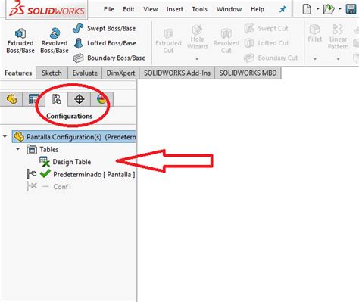This screenshot has height=302, width=359.
Task: Expand the Hole Wizard dropdown arrow
Action: tap(197, 59)
